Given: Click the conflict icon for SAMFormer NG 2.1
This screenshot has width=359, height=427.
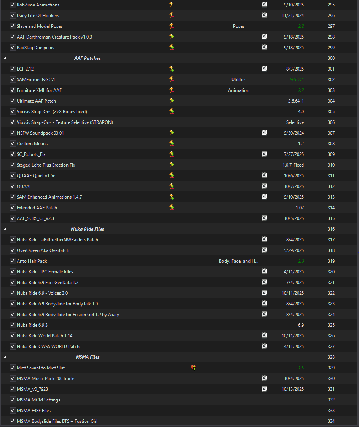Looking at the screenshot, I should (x=172, y=79).
